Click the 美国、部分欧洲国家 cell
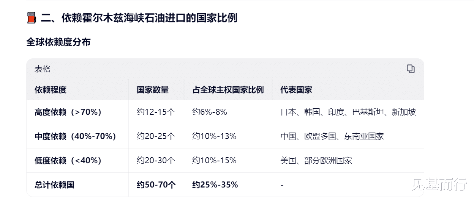This screenshot has height=200, width=474. (x=316, y=161)
